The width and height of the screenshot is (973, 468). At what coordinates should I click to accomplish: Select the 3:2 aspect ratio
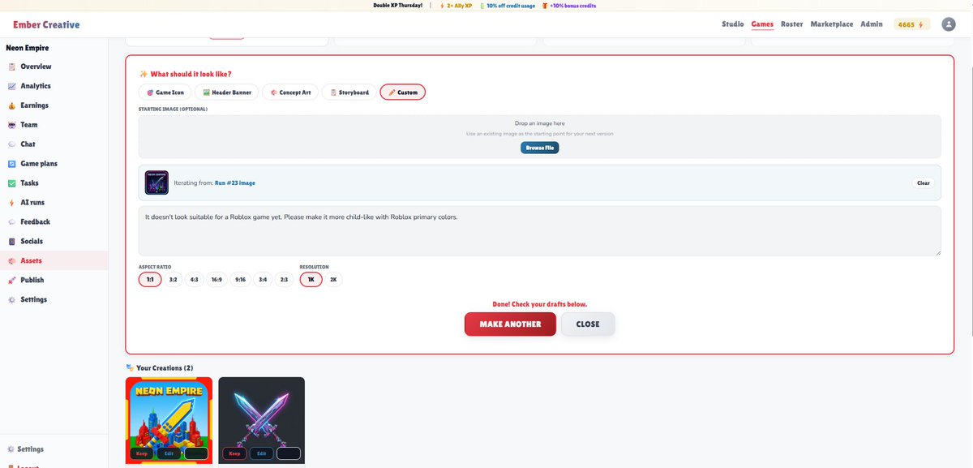click(x=173, y=280)
